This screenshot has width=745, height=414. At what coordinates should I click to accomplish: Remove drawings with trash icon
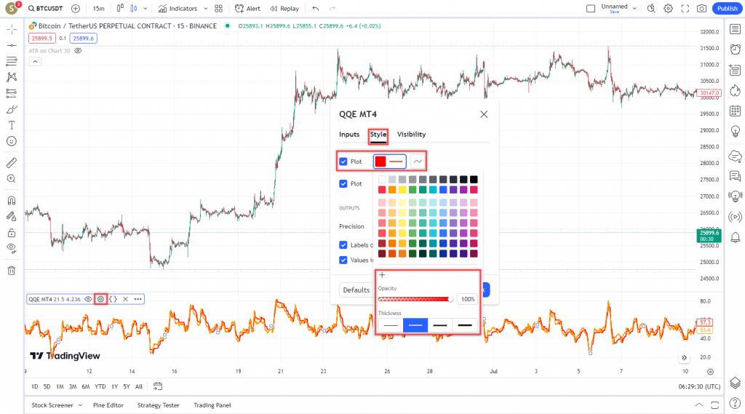pos(12,271)
